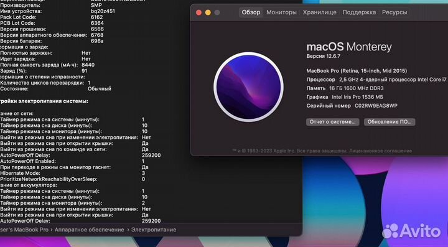The width and height of the screenshot is (448, 247).
Task: Select serial number C02RW9EAG8WP
Action: tap(376, 106)
